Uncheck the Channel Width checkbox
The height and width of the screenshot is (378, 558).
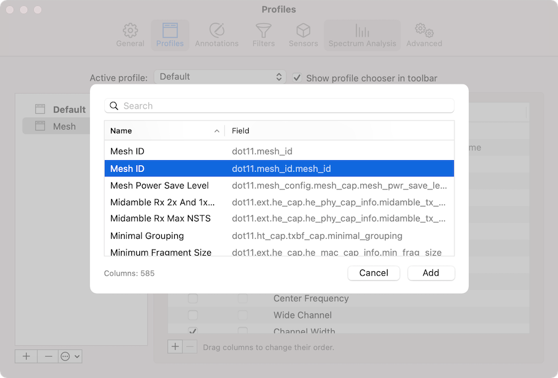tap(192, 331)
